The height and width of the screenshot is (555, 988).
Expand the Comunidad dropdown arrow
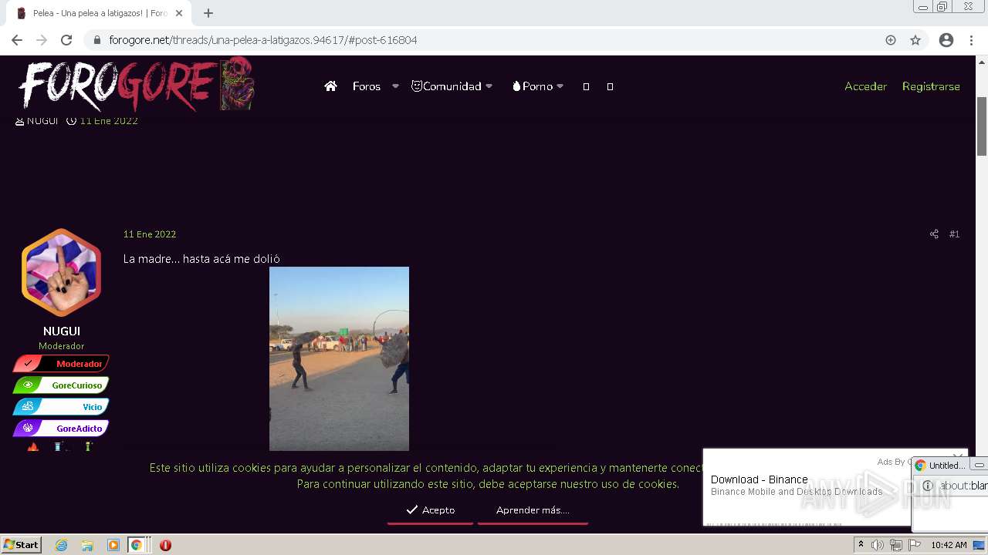pyautogui.click(x=489, y=86)
